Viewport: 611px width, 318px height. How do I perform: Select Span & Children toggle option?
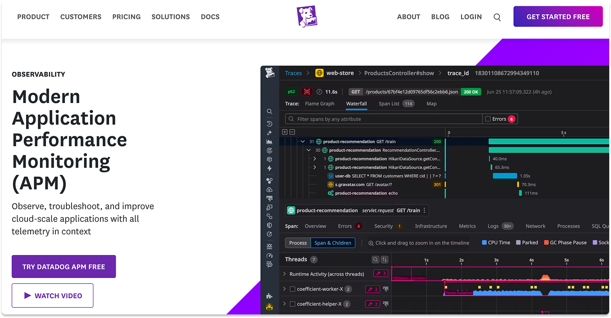(x=333, y=243)
